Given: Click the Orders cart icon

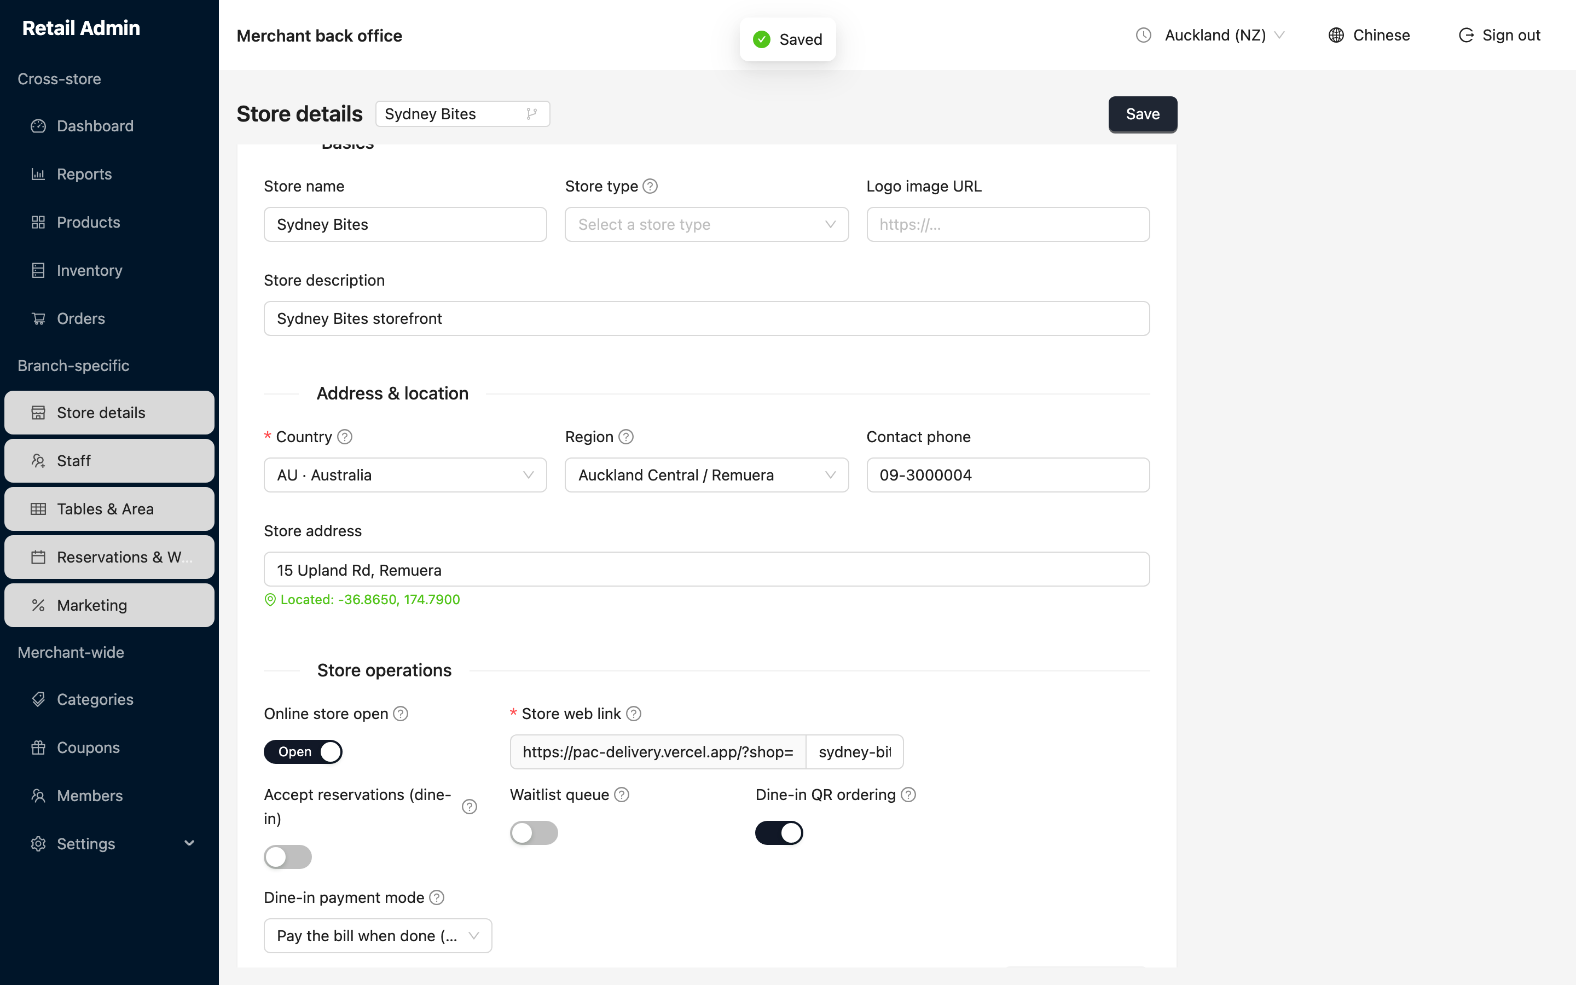Looking at the screenshot, I should (38, 318).
